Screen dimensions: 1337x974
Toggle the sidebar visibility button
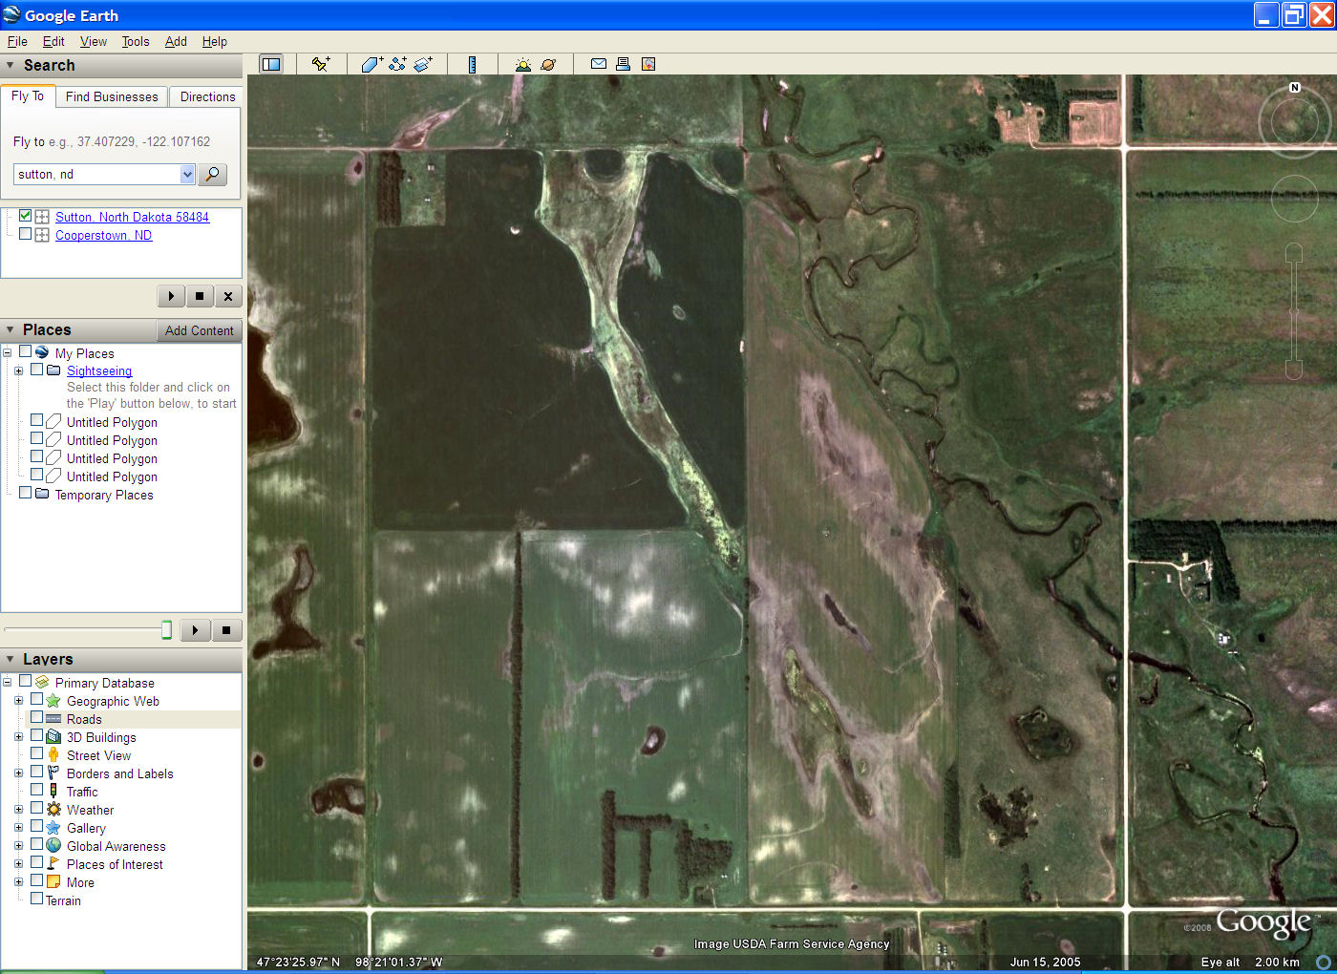(x=271, y=64)
